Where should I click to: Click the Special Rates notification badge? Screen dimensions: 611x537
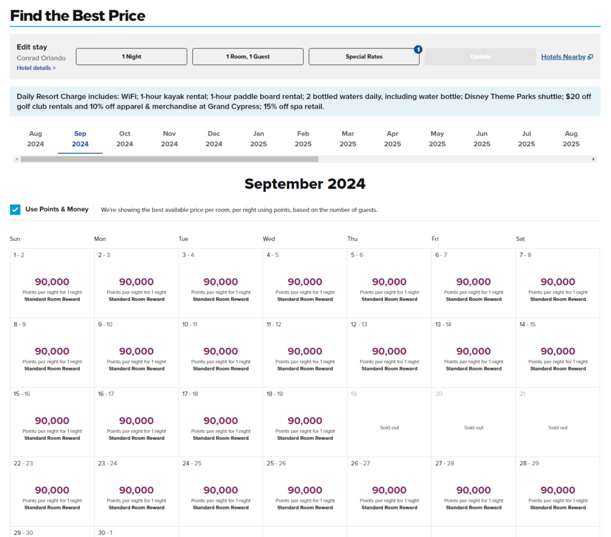click(418, 50)
